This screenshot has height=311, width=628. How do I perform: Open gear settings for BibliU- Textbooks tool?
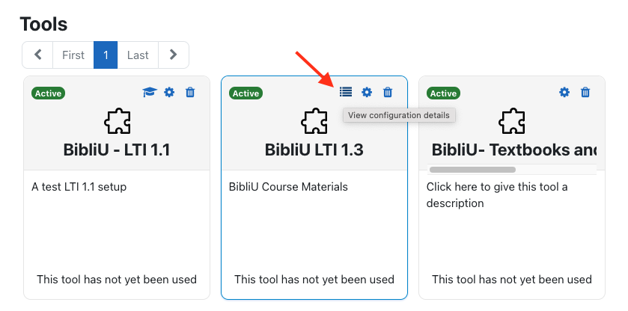564,93
